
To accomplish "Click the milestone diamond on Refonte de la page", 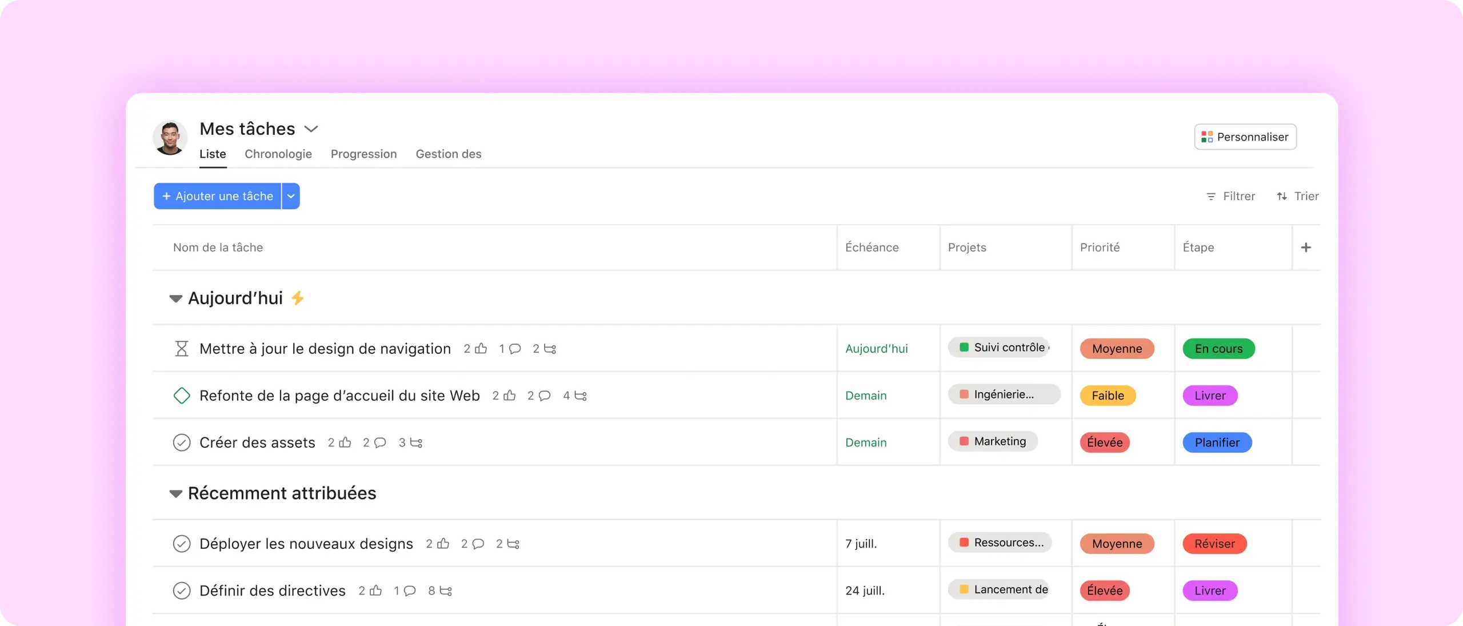I will [x=181, y=396].
